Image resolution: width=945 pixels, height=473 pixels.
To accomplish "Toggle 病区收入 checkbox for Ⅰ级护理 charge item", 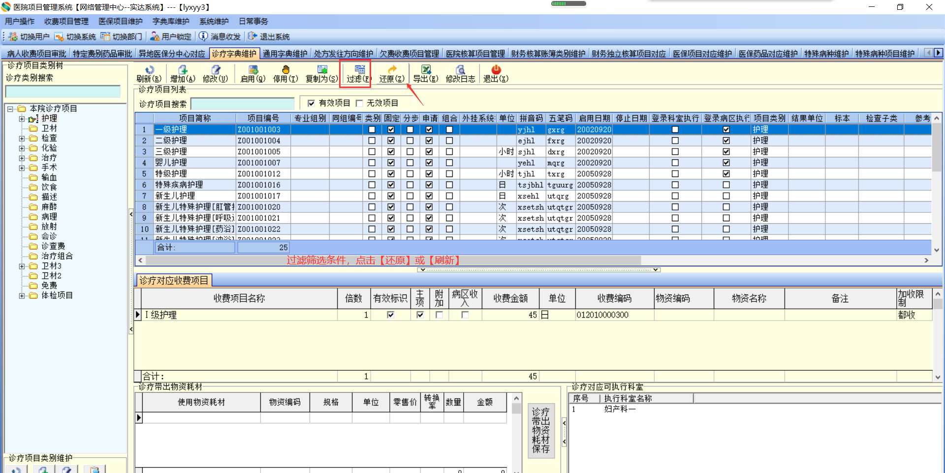I will [465, 315].
